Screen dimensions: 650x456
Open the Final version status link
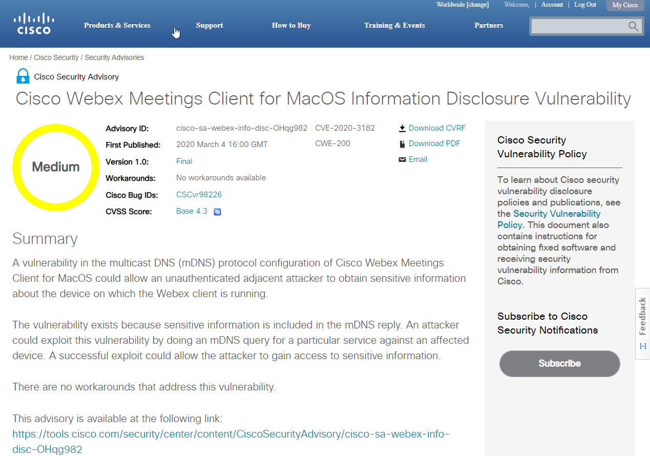tap(184, 161)
